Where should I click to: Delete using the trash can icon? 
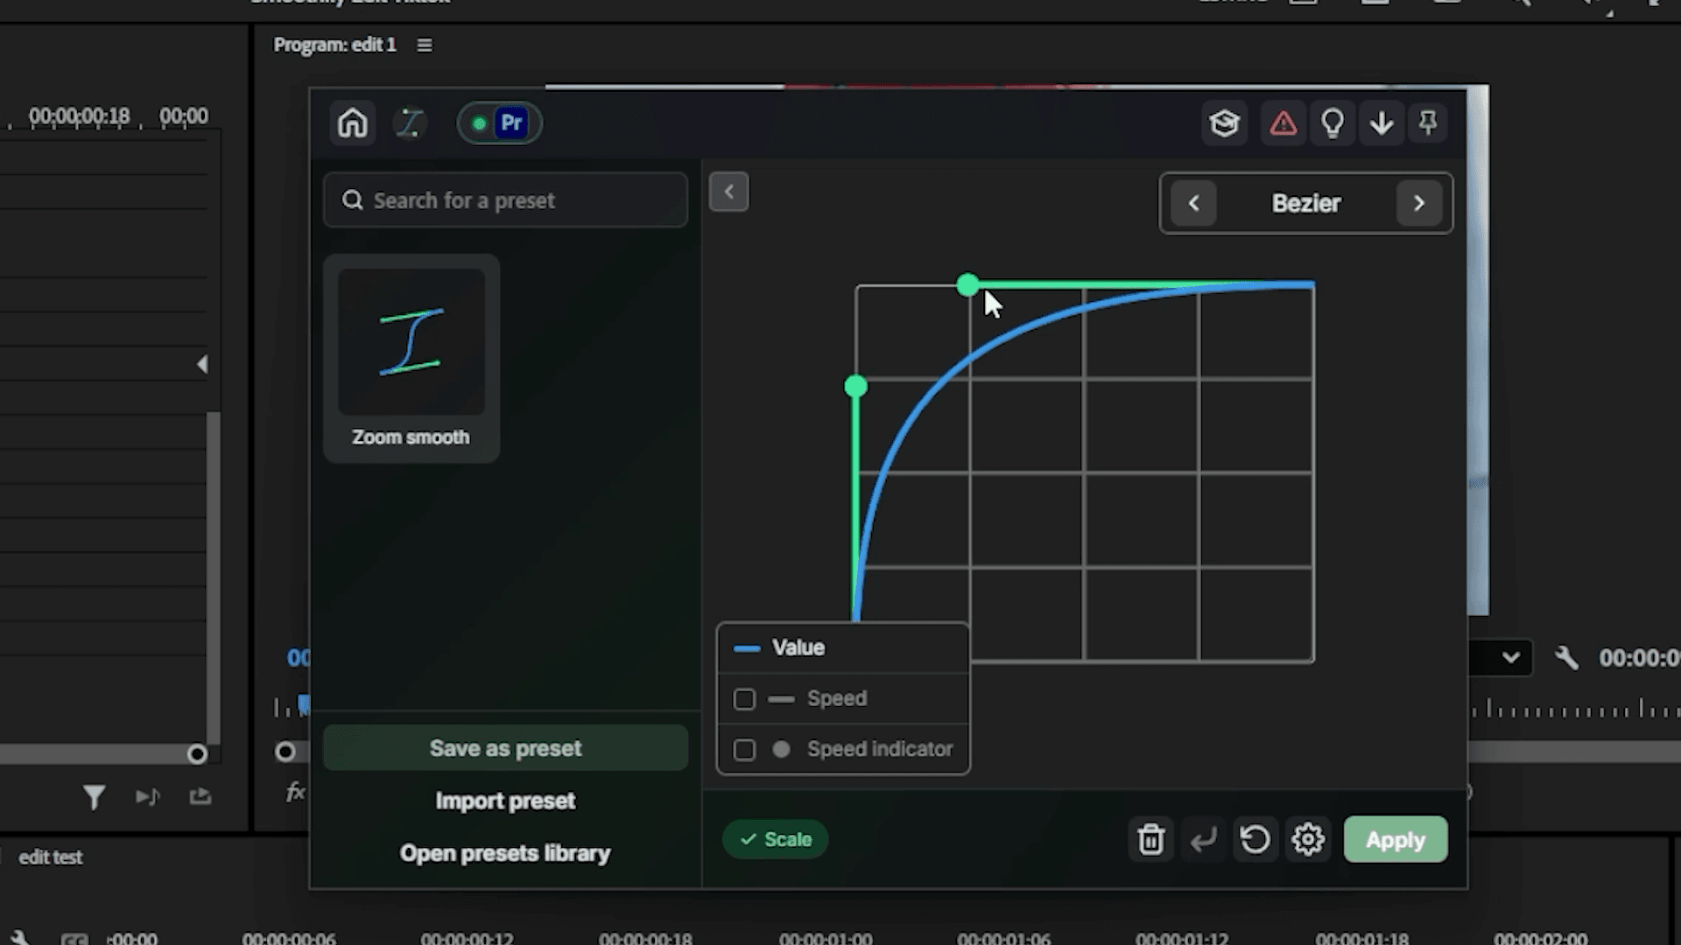coord(1150,839)
